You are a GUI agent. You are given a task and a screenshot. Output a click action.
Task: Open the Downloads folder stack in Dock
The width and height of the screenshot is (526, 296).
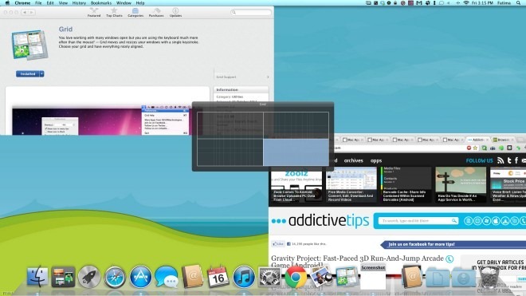[x=464, y=277]
